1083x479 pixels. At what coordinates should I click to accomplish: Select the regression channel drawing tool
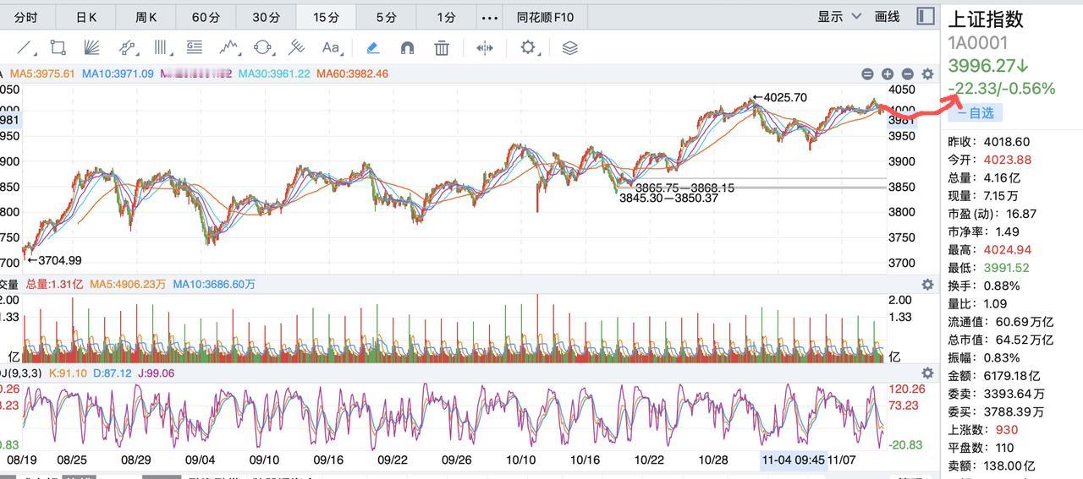pyautogui.click(x=127, y=48)
